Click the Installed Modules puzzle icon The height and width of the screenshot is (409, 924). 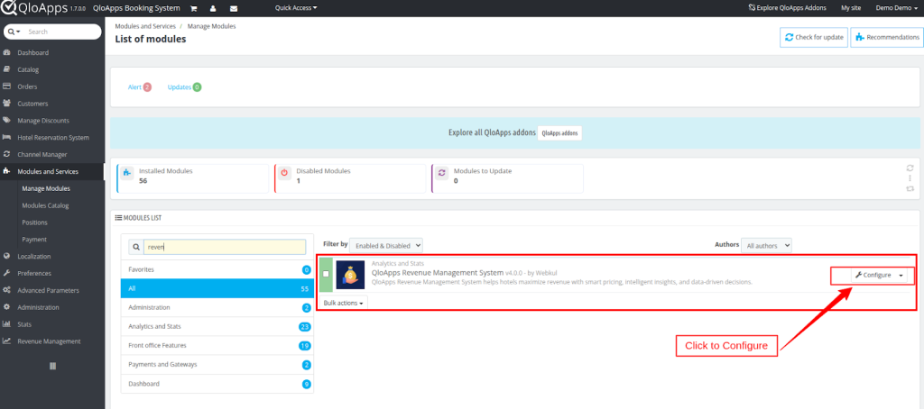click(x=126, y=173)
